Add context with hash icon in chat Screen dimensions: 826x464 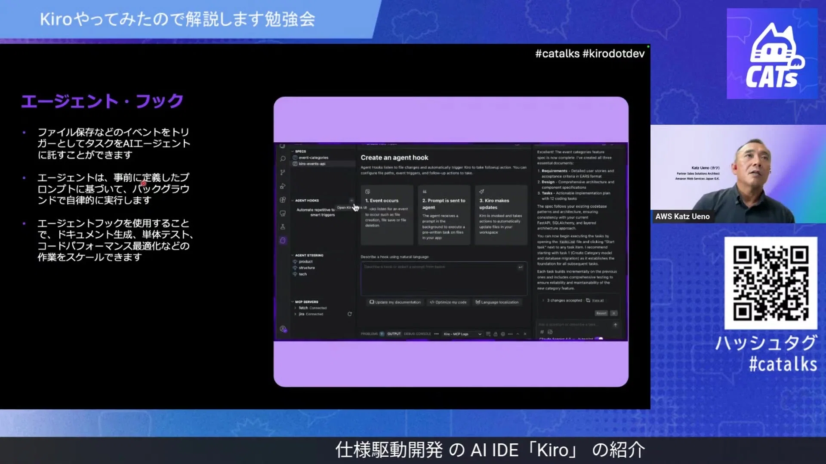point(542,332)
